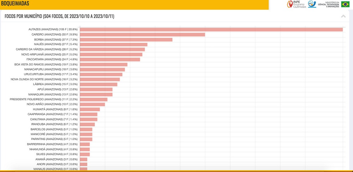Click the MANACAPURU (18 F) label
Image resolution: width=353 pixels, height=172 pixels.
point(51,69)
